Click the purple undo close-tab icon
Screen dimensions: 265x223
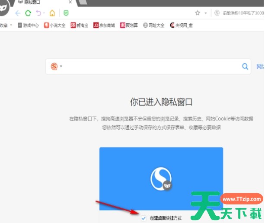[x=39, y=13]
